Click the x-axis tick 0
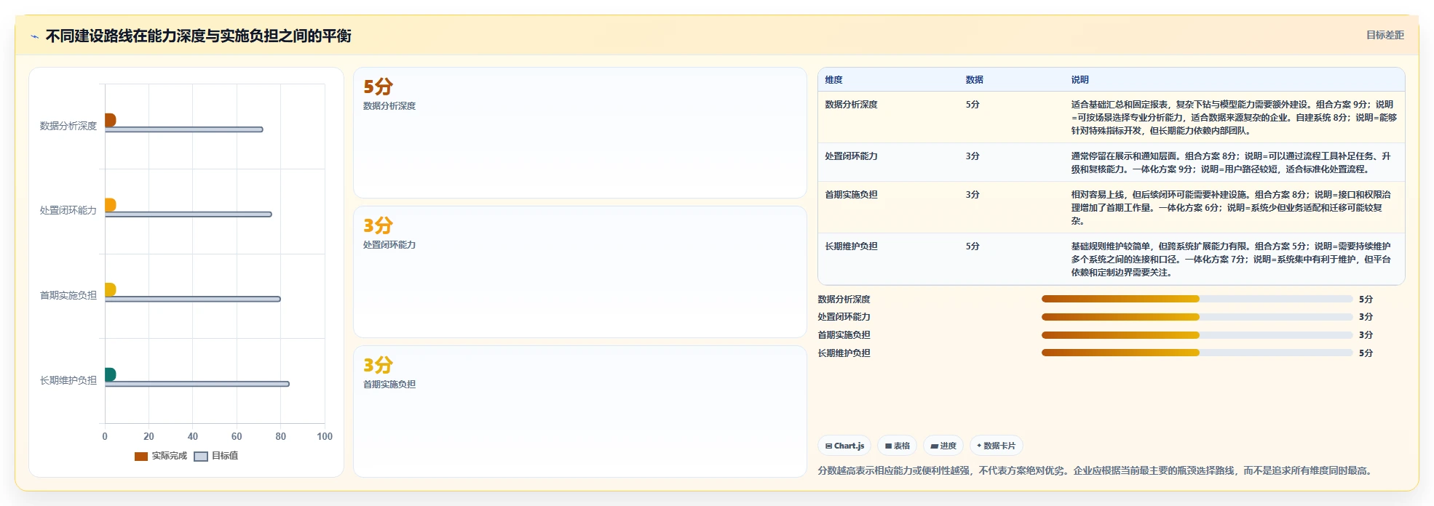The width and height of the screenshot is (1434, 506). point(105,436)
